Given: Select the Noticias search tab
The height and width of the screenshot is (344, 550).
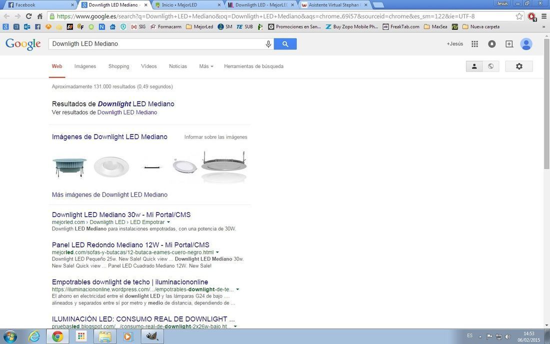Looking at the screenshot, I should (178, 66).
